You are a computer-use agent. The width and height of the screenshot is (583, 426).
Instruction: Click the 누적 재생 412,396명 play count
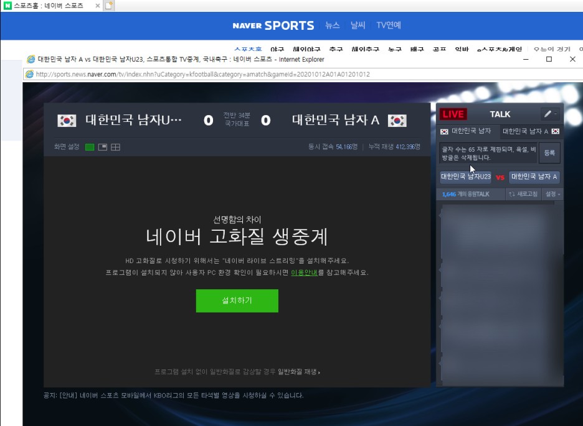pyautogui.click(x=394, y=147)
